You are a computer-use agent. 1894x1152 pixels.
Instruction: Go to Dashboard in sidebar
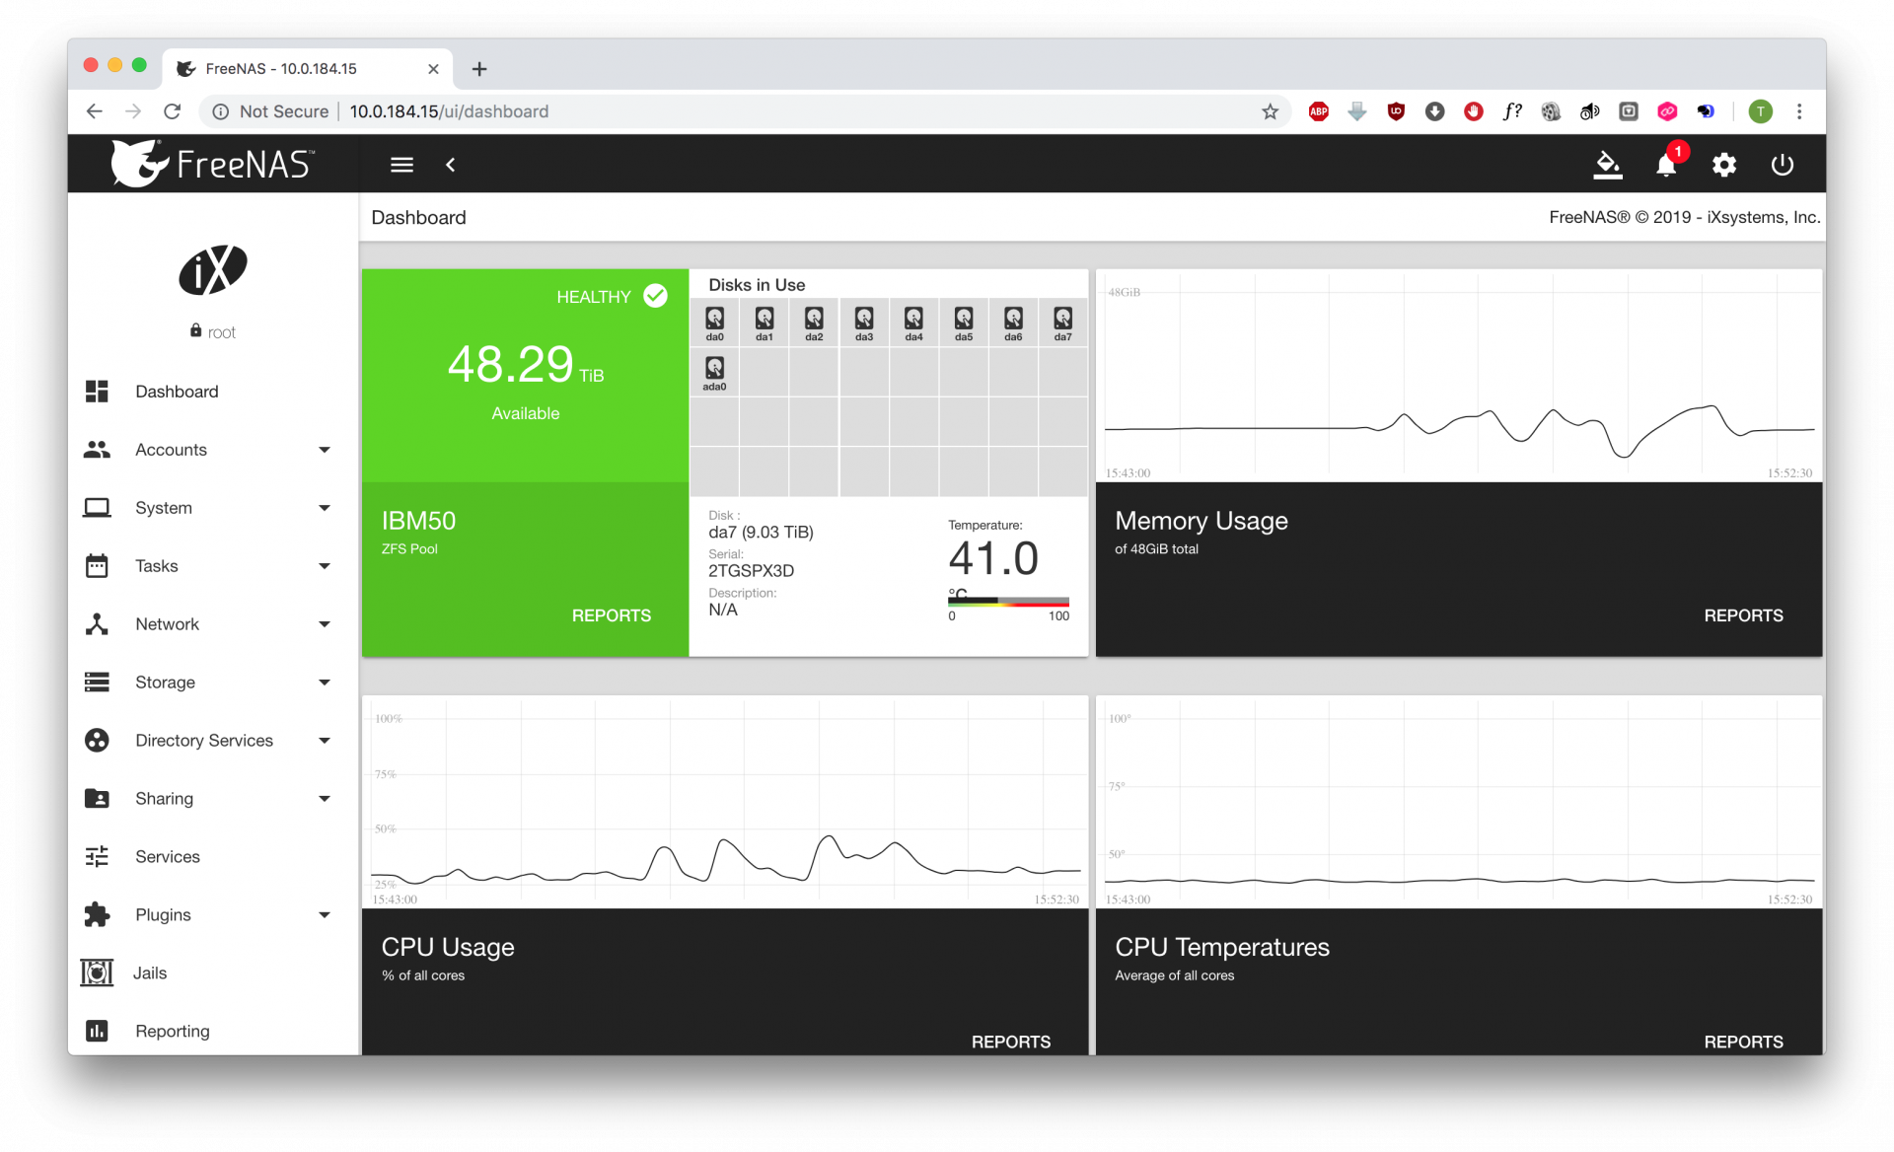tap(213, 392)
